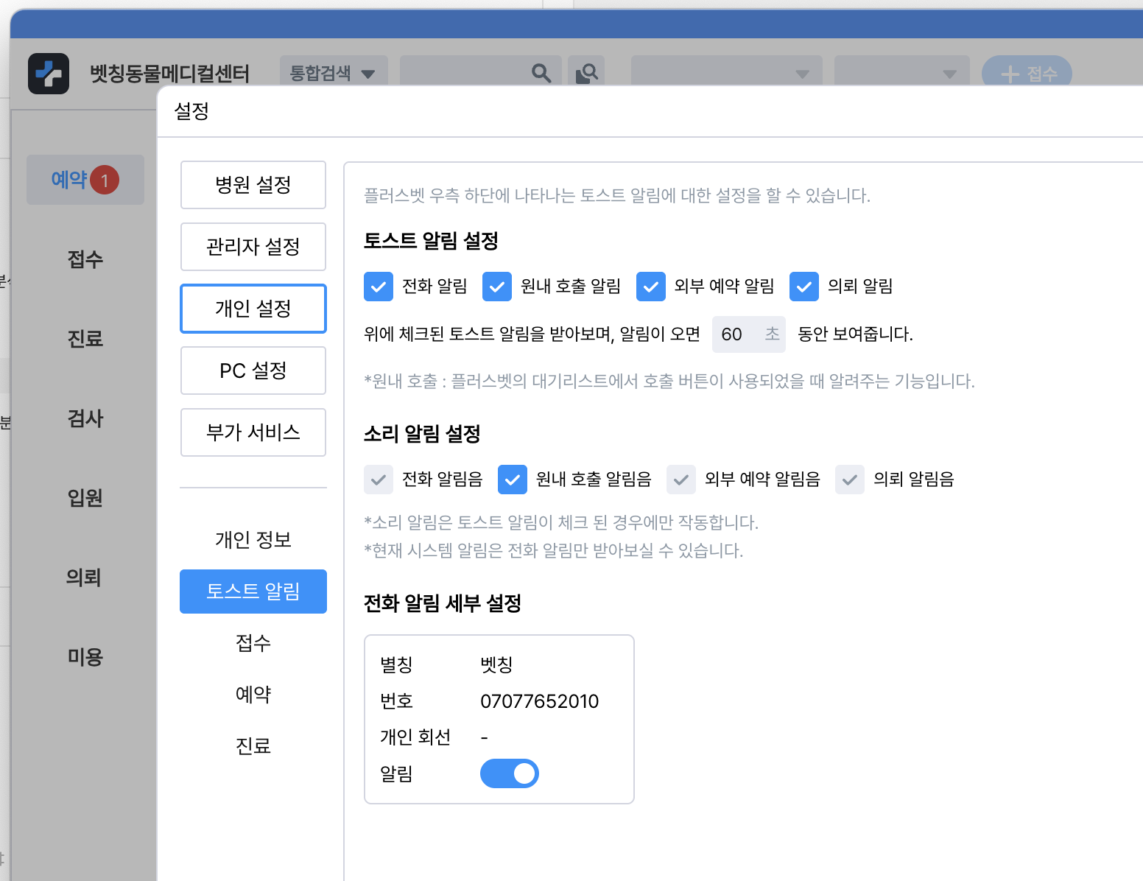The width and height of the screenshot is (1143, 881).
Task: Open the 병원 설정 tab
Action: click(253, 185)
